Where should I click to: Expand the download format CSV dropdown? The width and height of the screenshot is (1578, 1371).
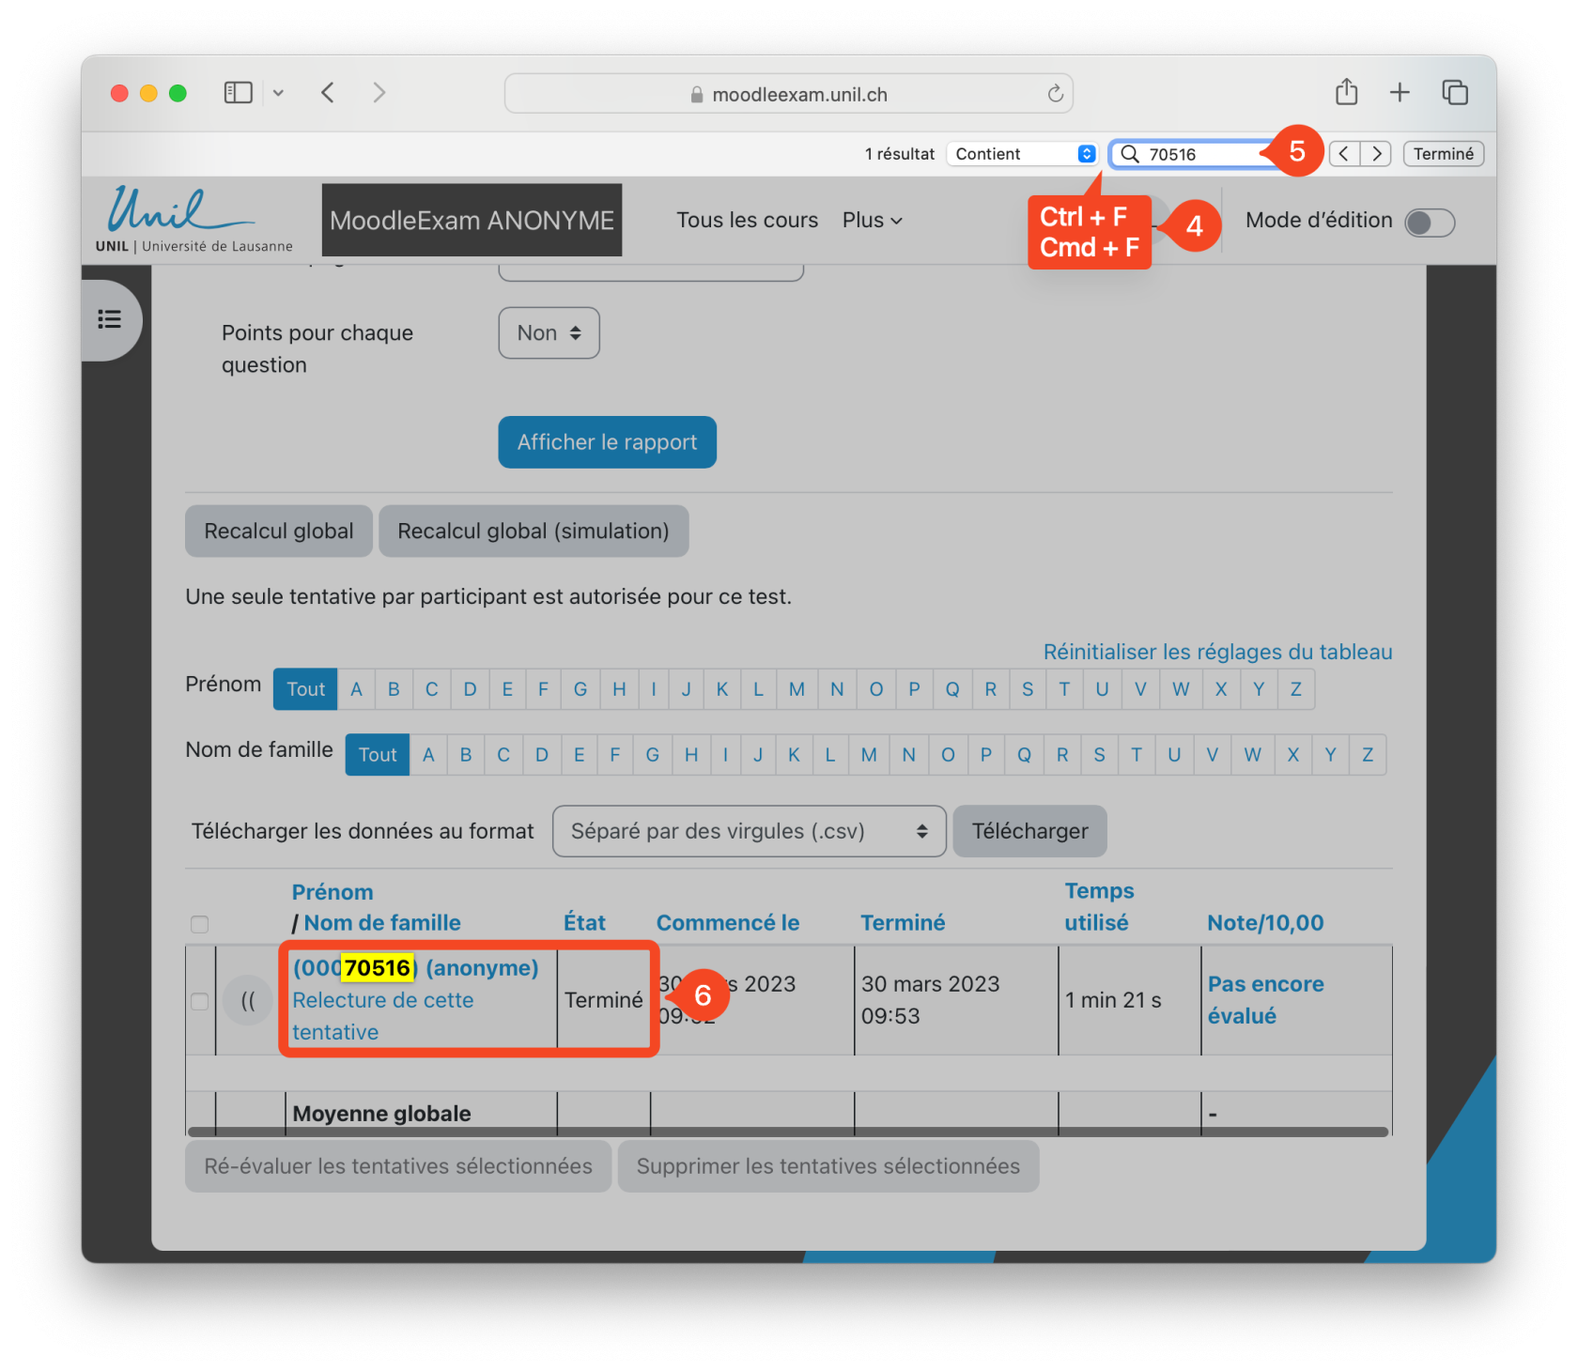tap(749, 831)
